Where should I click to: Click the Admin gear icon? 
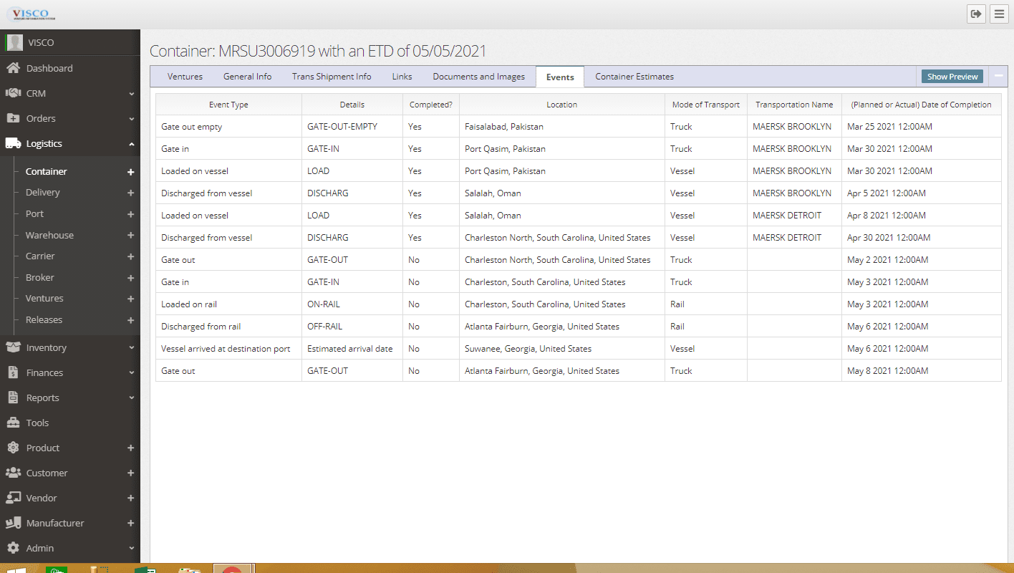(13, 548)
